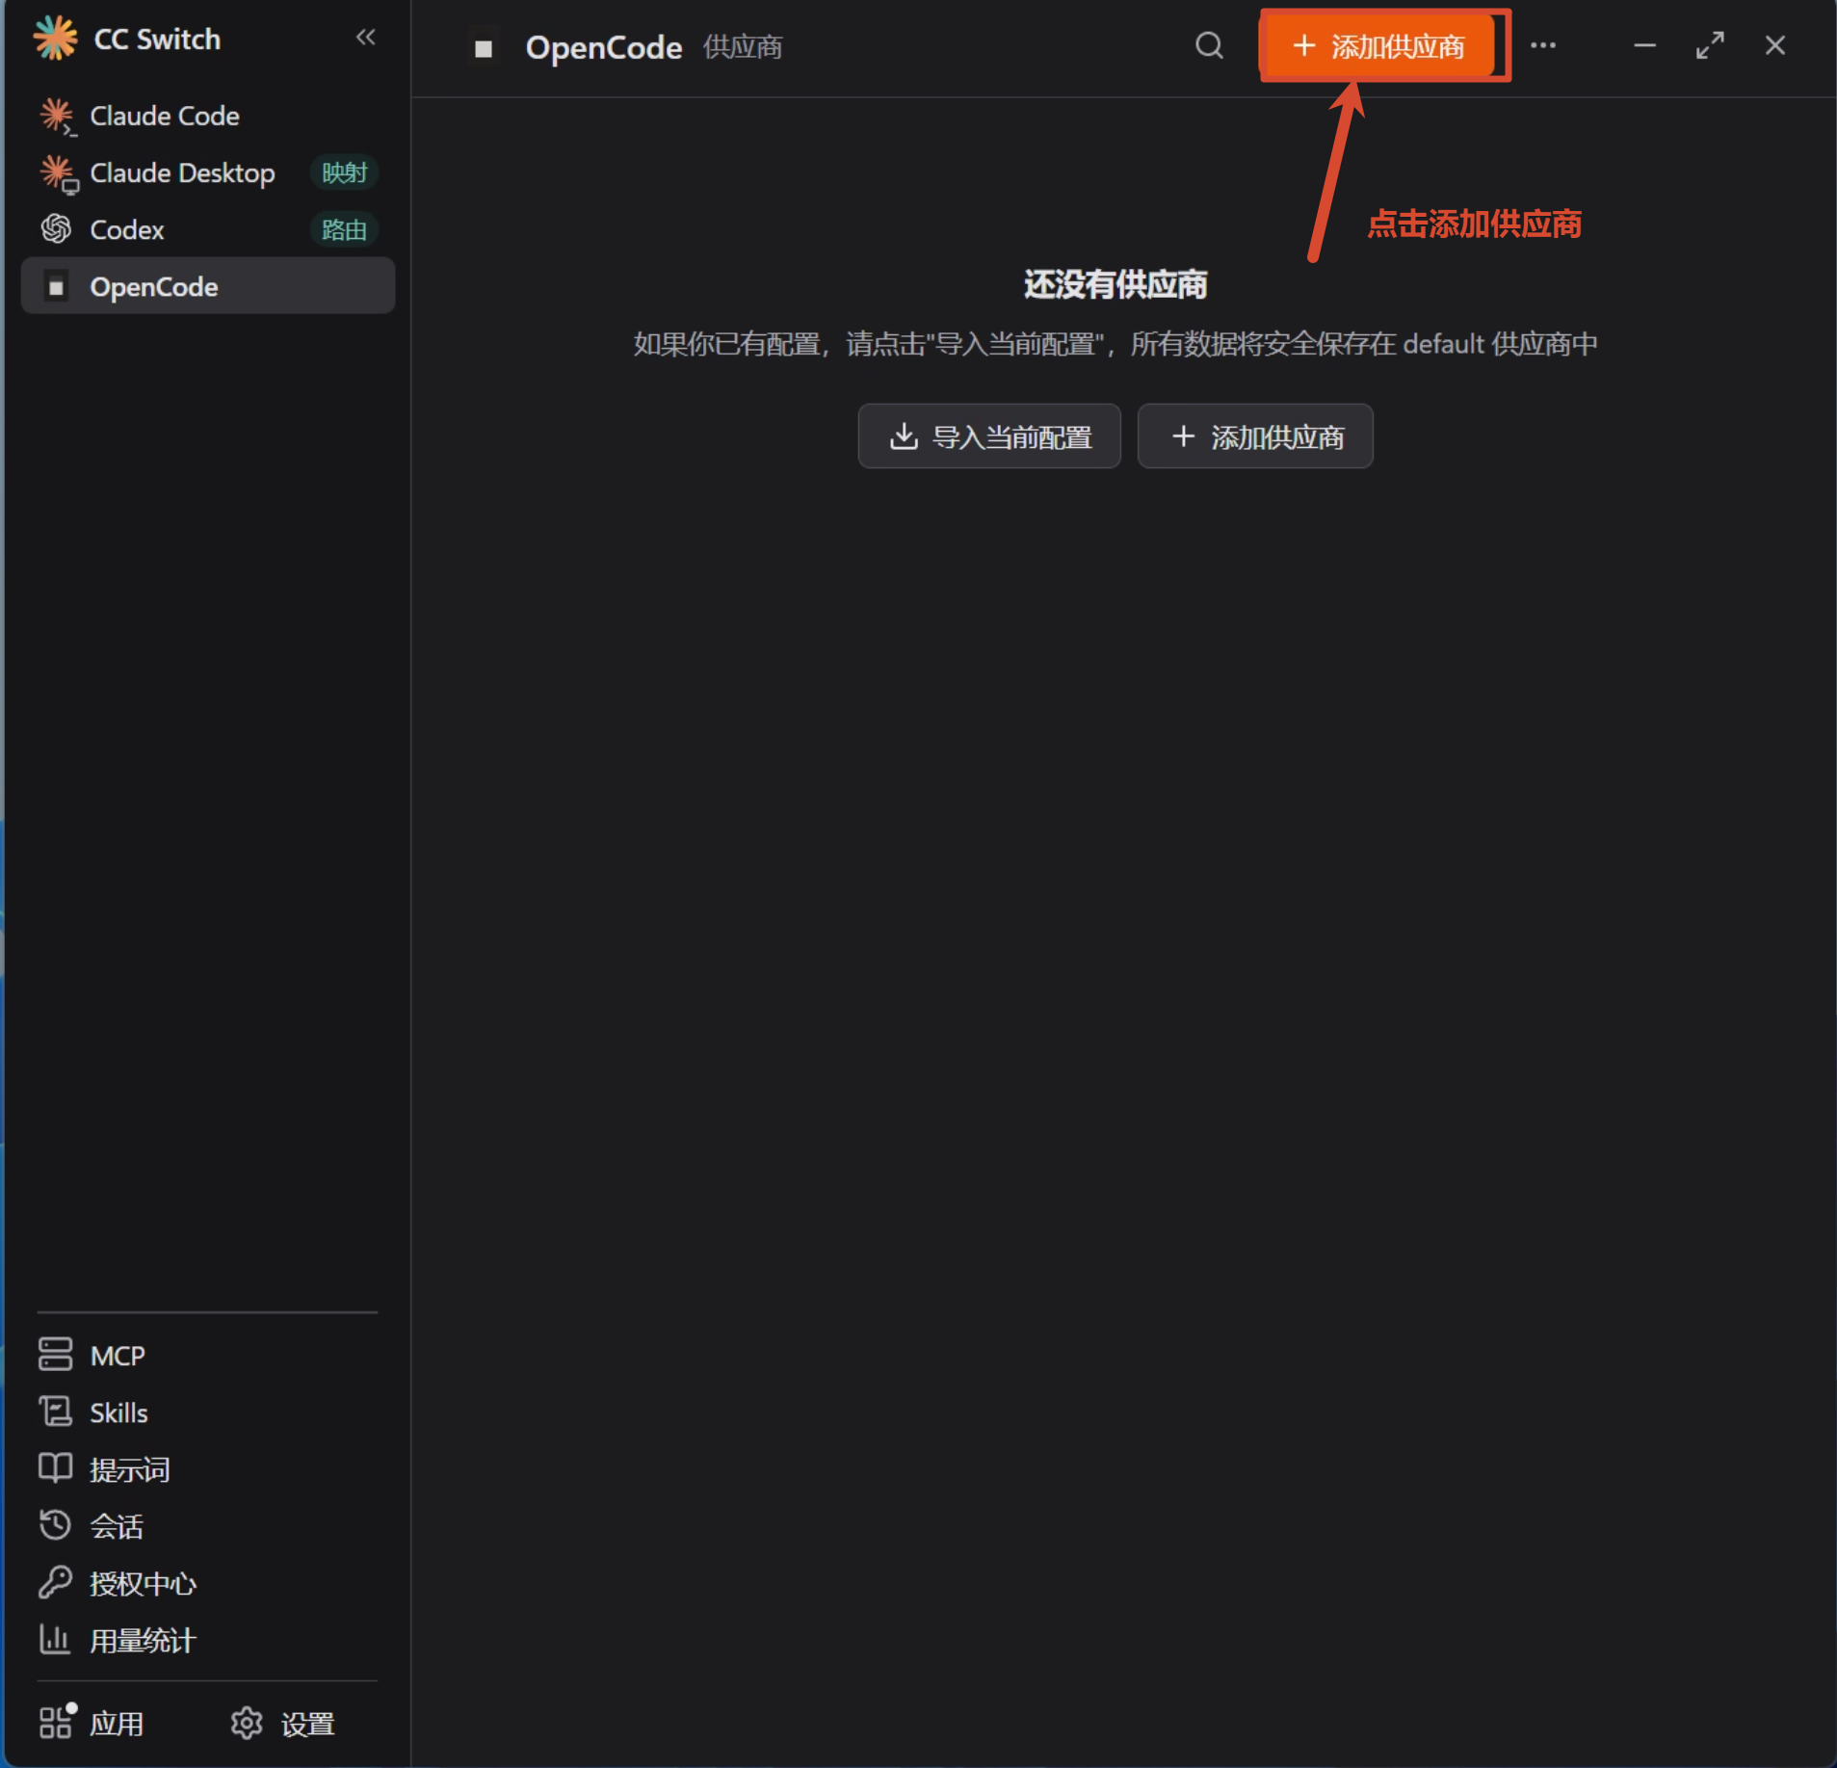Open the search magnifier icon
This screenshot has width=1837, height=1768.
(x=1209, y=45)
